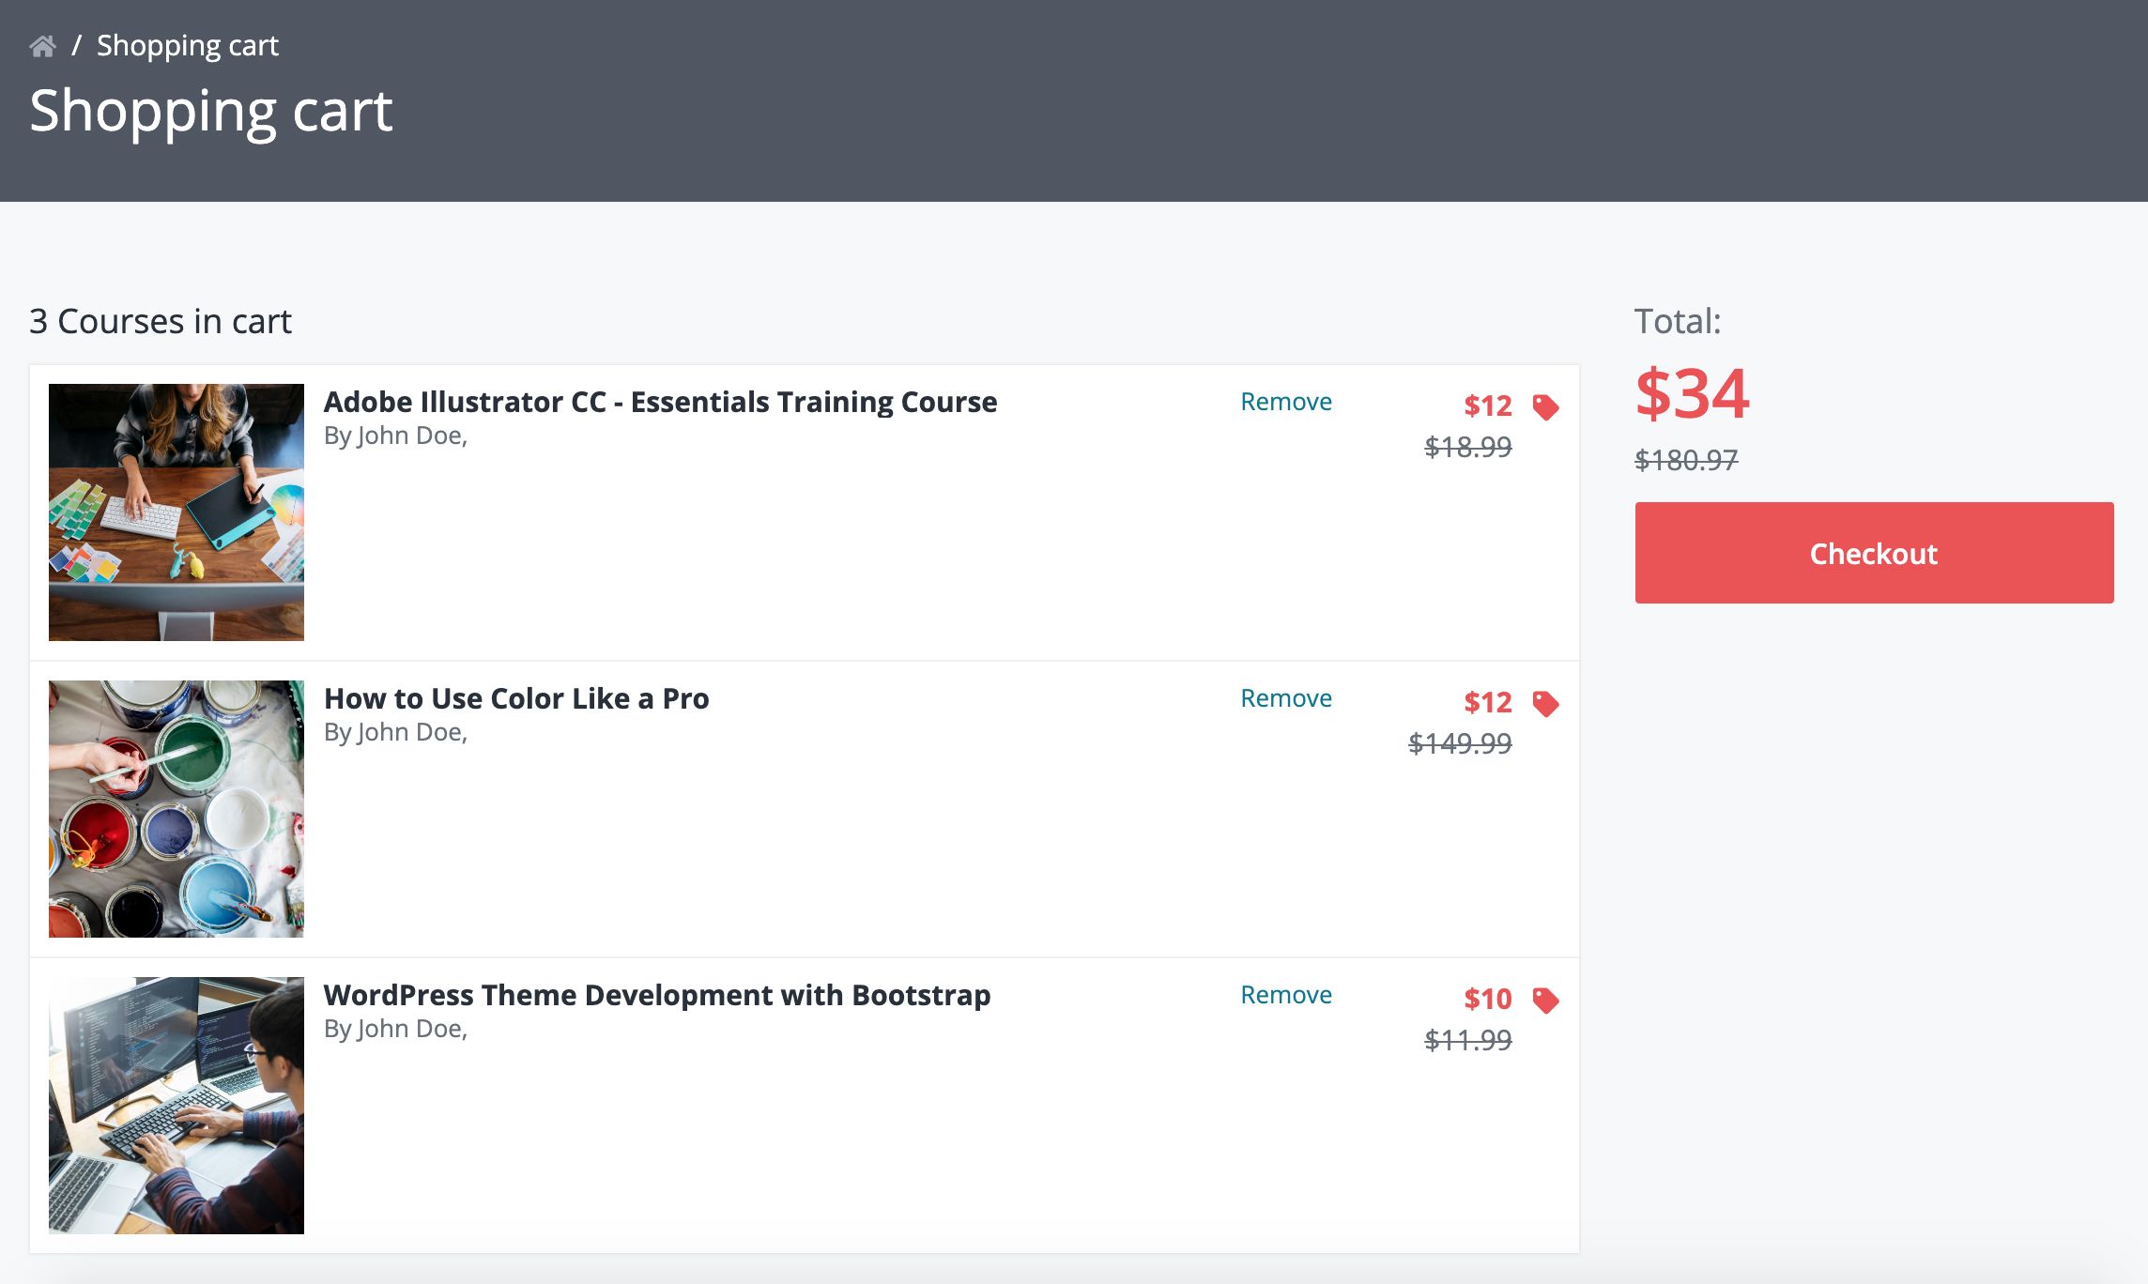Click the Adobe Illustrator course thumbnail

click(x=176, y=512)
